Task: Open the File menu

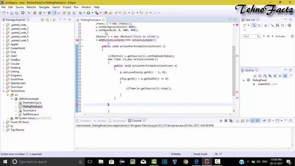Action: [x=3, y=7]
